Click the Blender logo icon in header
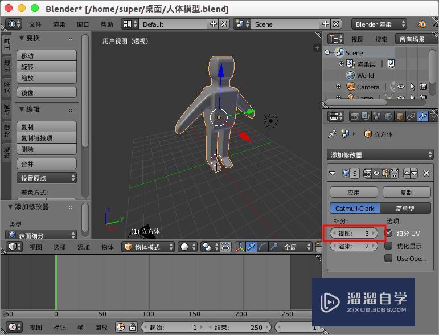Viewport: 439px width, 335px height. pos(422,24)
